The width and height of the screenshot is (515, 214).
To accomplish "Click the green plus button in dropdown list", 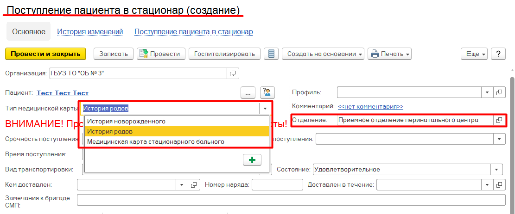I will tap(252, 159).
